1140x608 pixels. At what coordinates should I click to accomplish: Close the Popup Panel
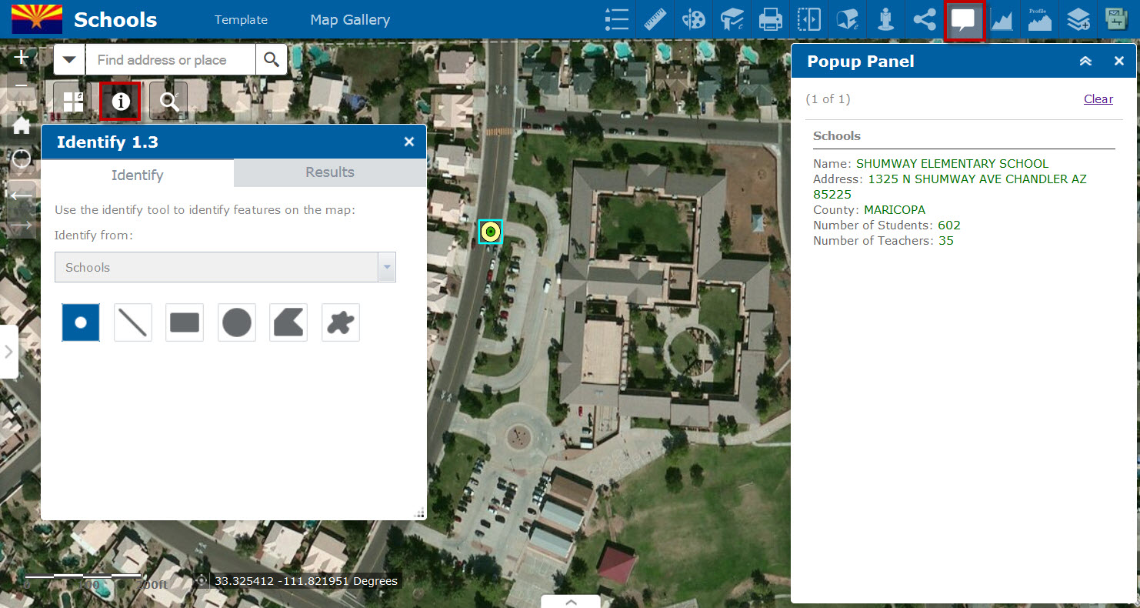(1119, 61)
